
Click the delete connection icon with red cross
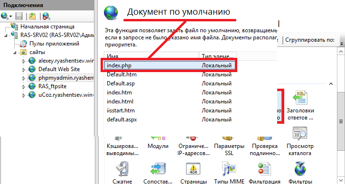(47, 16)
